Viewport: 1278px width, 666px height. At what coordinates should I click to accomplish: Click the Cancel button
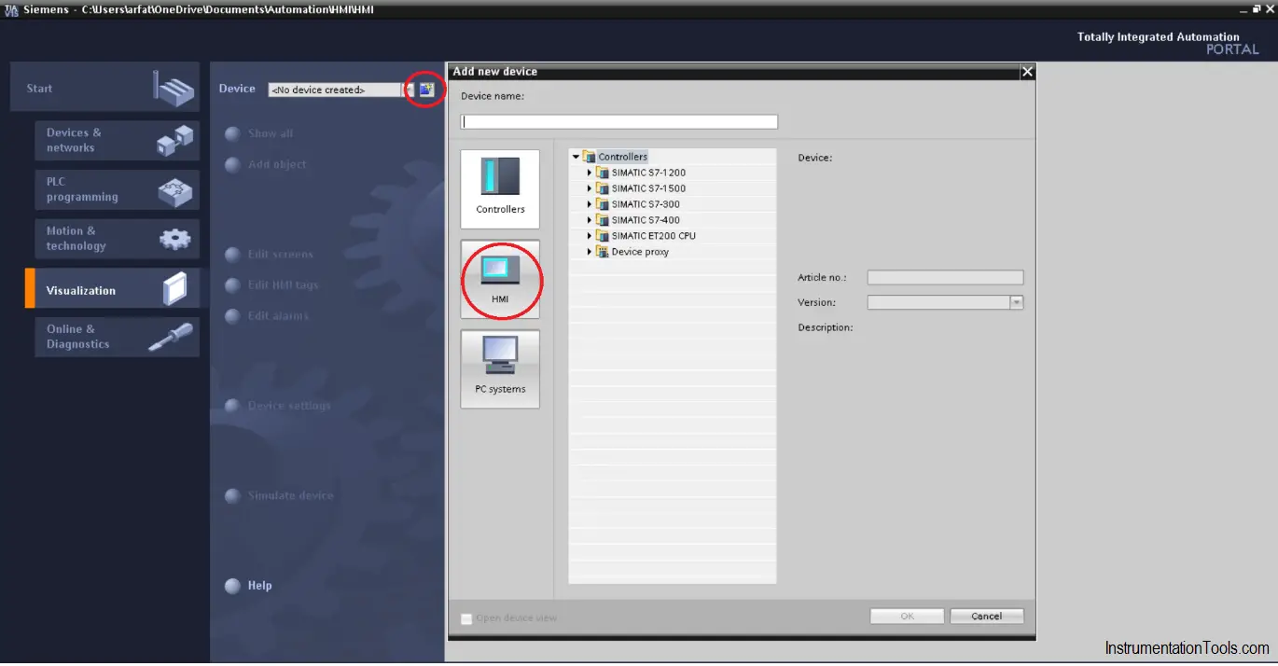[987, 616]
